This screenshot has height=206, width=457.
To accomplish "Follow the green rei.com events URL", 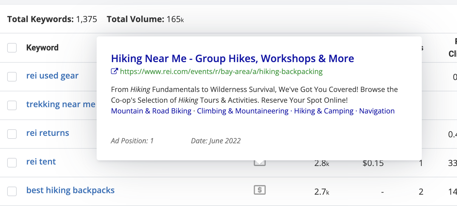I will (x=221, y=71).
